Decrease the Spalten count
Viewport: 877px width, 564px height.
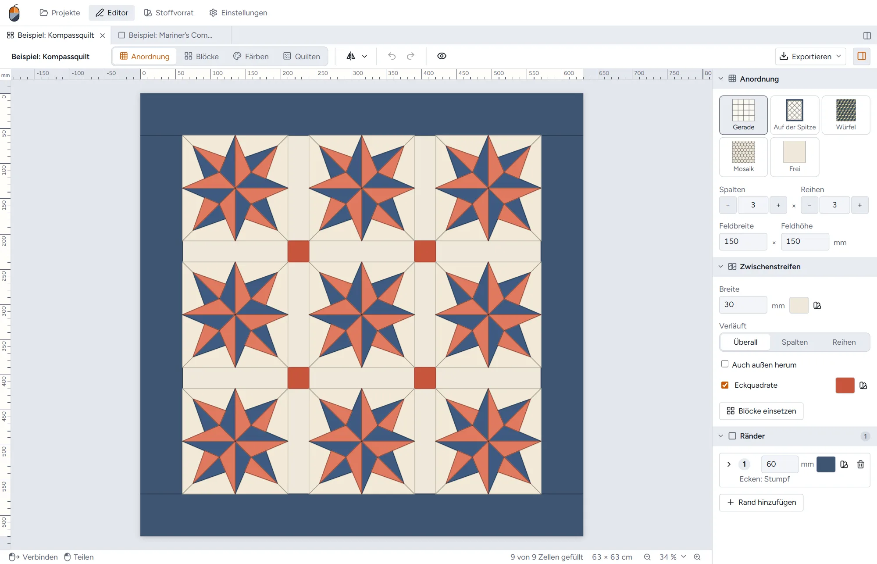point(728,205)
